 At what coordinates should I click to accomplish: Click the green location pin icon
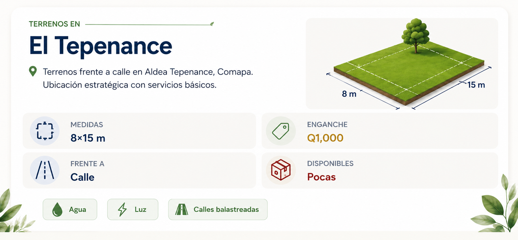tap(33, 71)
